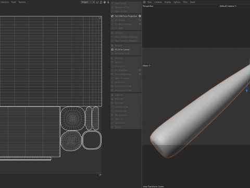Click View Transform: Scene status text
Viewport: 250px width, 188px height.
pos(153,186)
